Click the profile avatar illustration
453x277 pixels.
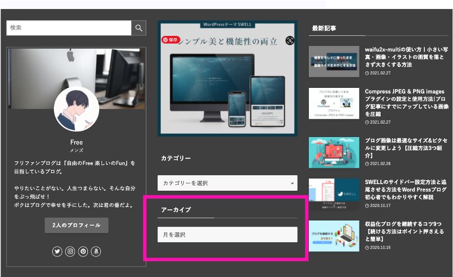77,109
